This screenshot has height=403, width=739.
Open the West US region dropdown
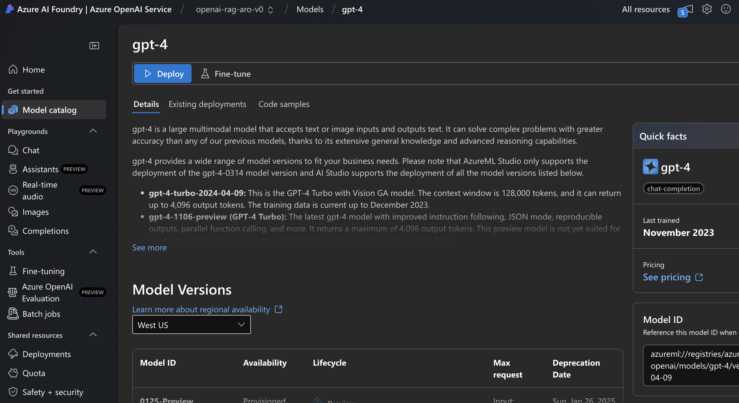point(191,325)
